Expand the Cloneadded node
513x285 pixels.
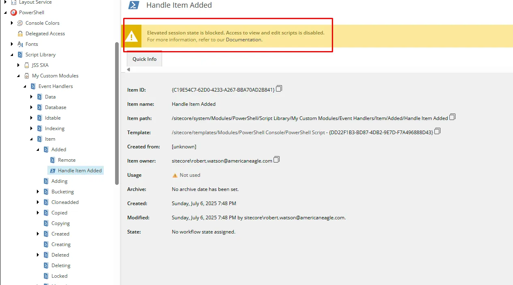pos(38,202)
